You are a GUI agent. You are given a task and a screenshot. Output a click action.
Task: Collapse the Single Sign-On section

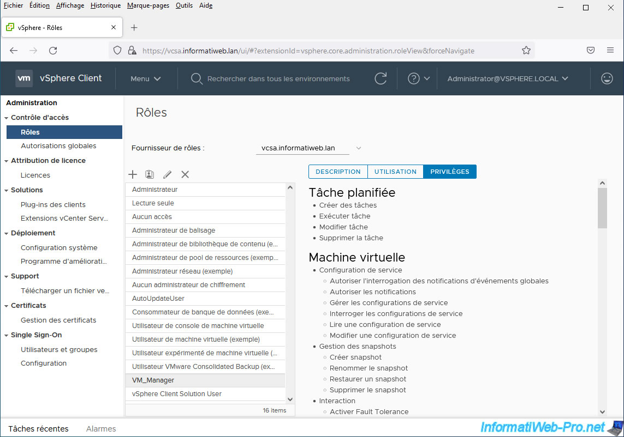(7, 335)
